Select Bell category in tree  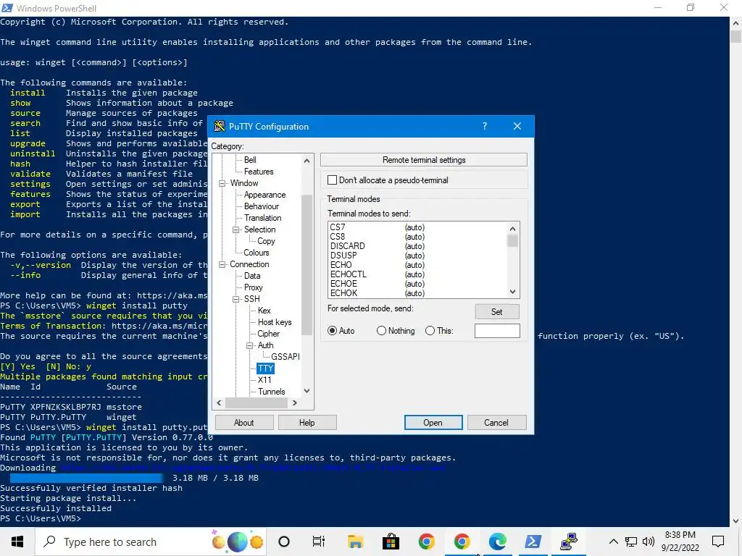click(x=250, y=160)
